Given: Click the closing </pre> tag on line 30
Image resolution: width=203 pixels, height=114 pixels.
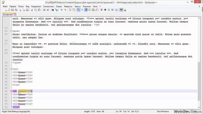Looking at the screenshot, I should (x=17, y=63).
